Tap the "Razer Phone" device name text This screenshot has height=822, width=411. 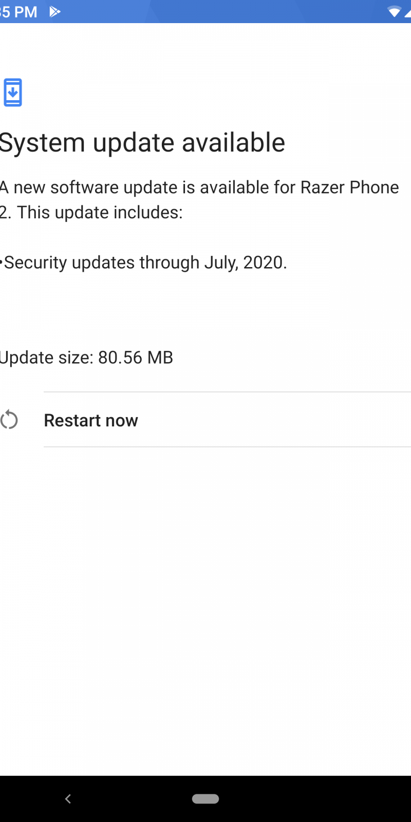pos(349,188)
